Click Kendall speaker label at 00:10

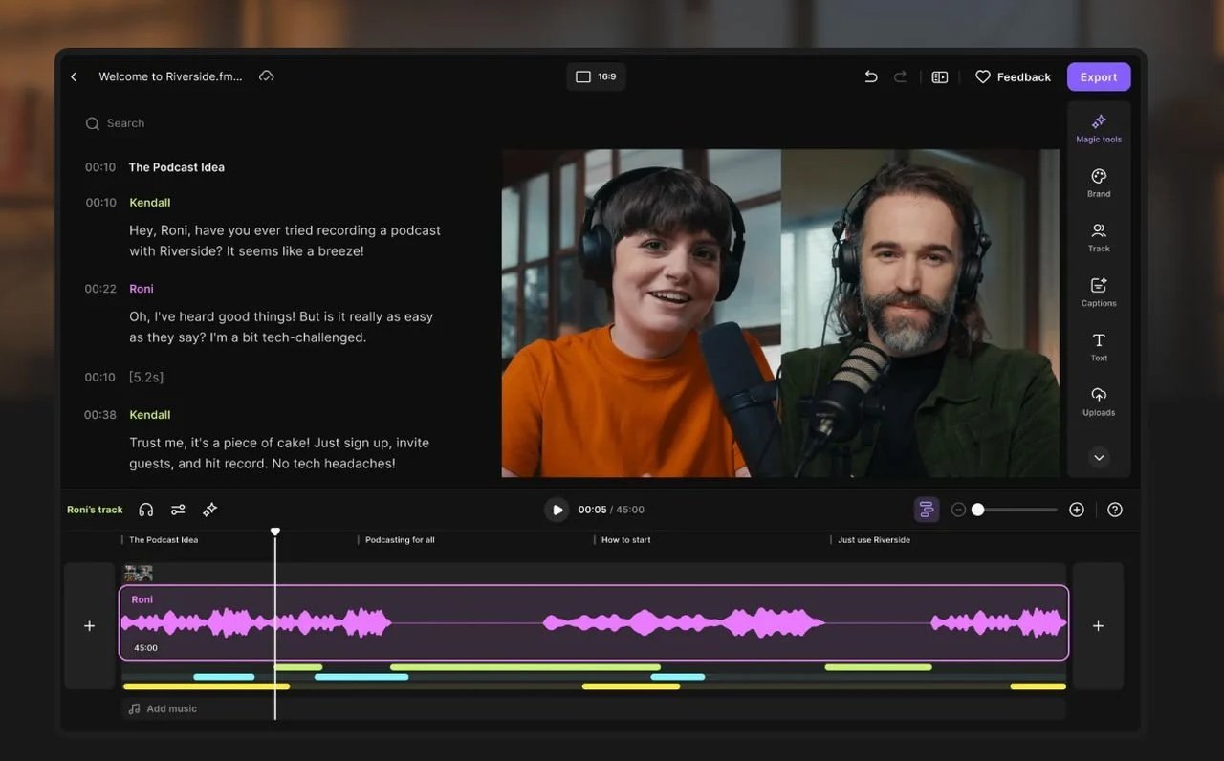(x=150, y=203)
